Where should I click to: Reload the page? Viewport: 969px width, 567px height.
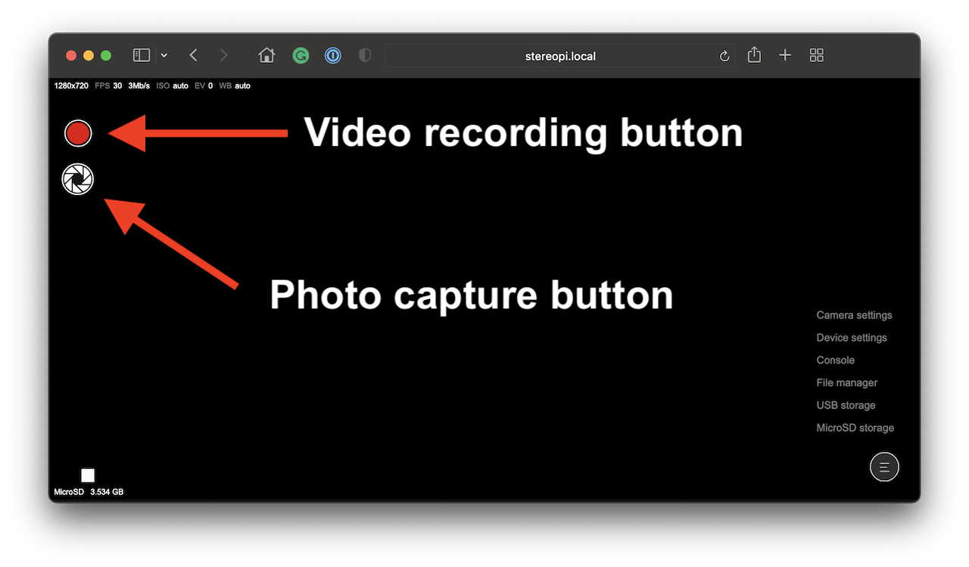[724, 56]
